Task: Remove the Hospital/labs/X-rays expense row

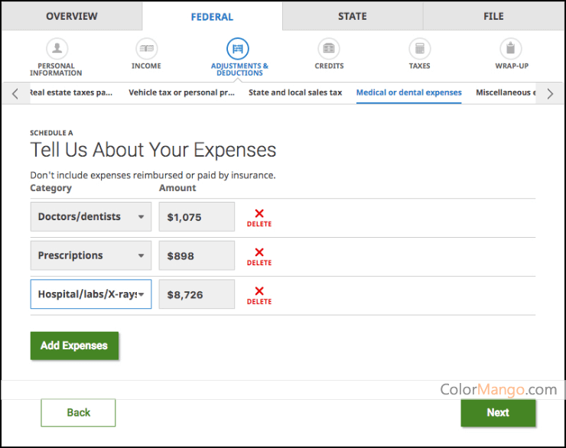Action: [x=259, y=295]
